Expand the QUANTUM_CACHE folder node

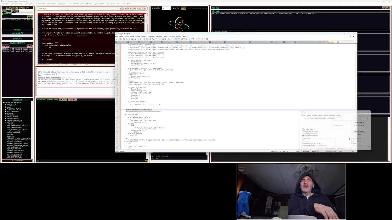pos(6,109)
